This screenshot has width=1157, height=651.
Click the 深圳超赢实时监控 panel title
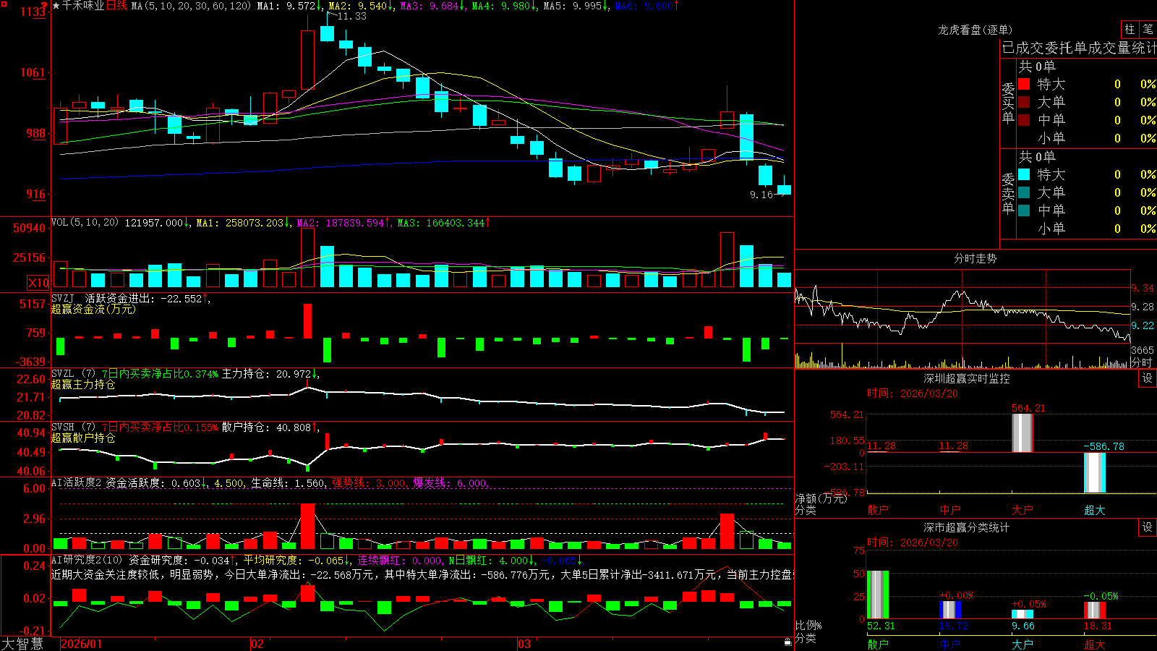pos(967,378)
